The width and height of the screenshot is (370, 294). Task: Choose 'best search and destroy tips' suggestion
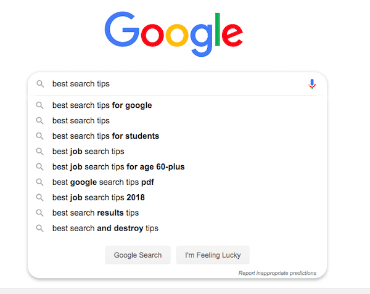(177, 228)
